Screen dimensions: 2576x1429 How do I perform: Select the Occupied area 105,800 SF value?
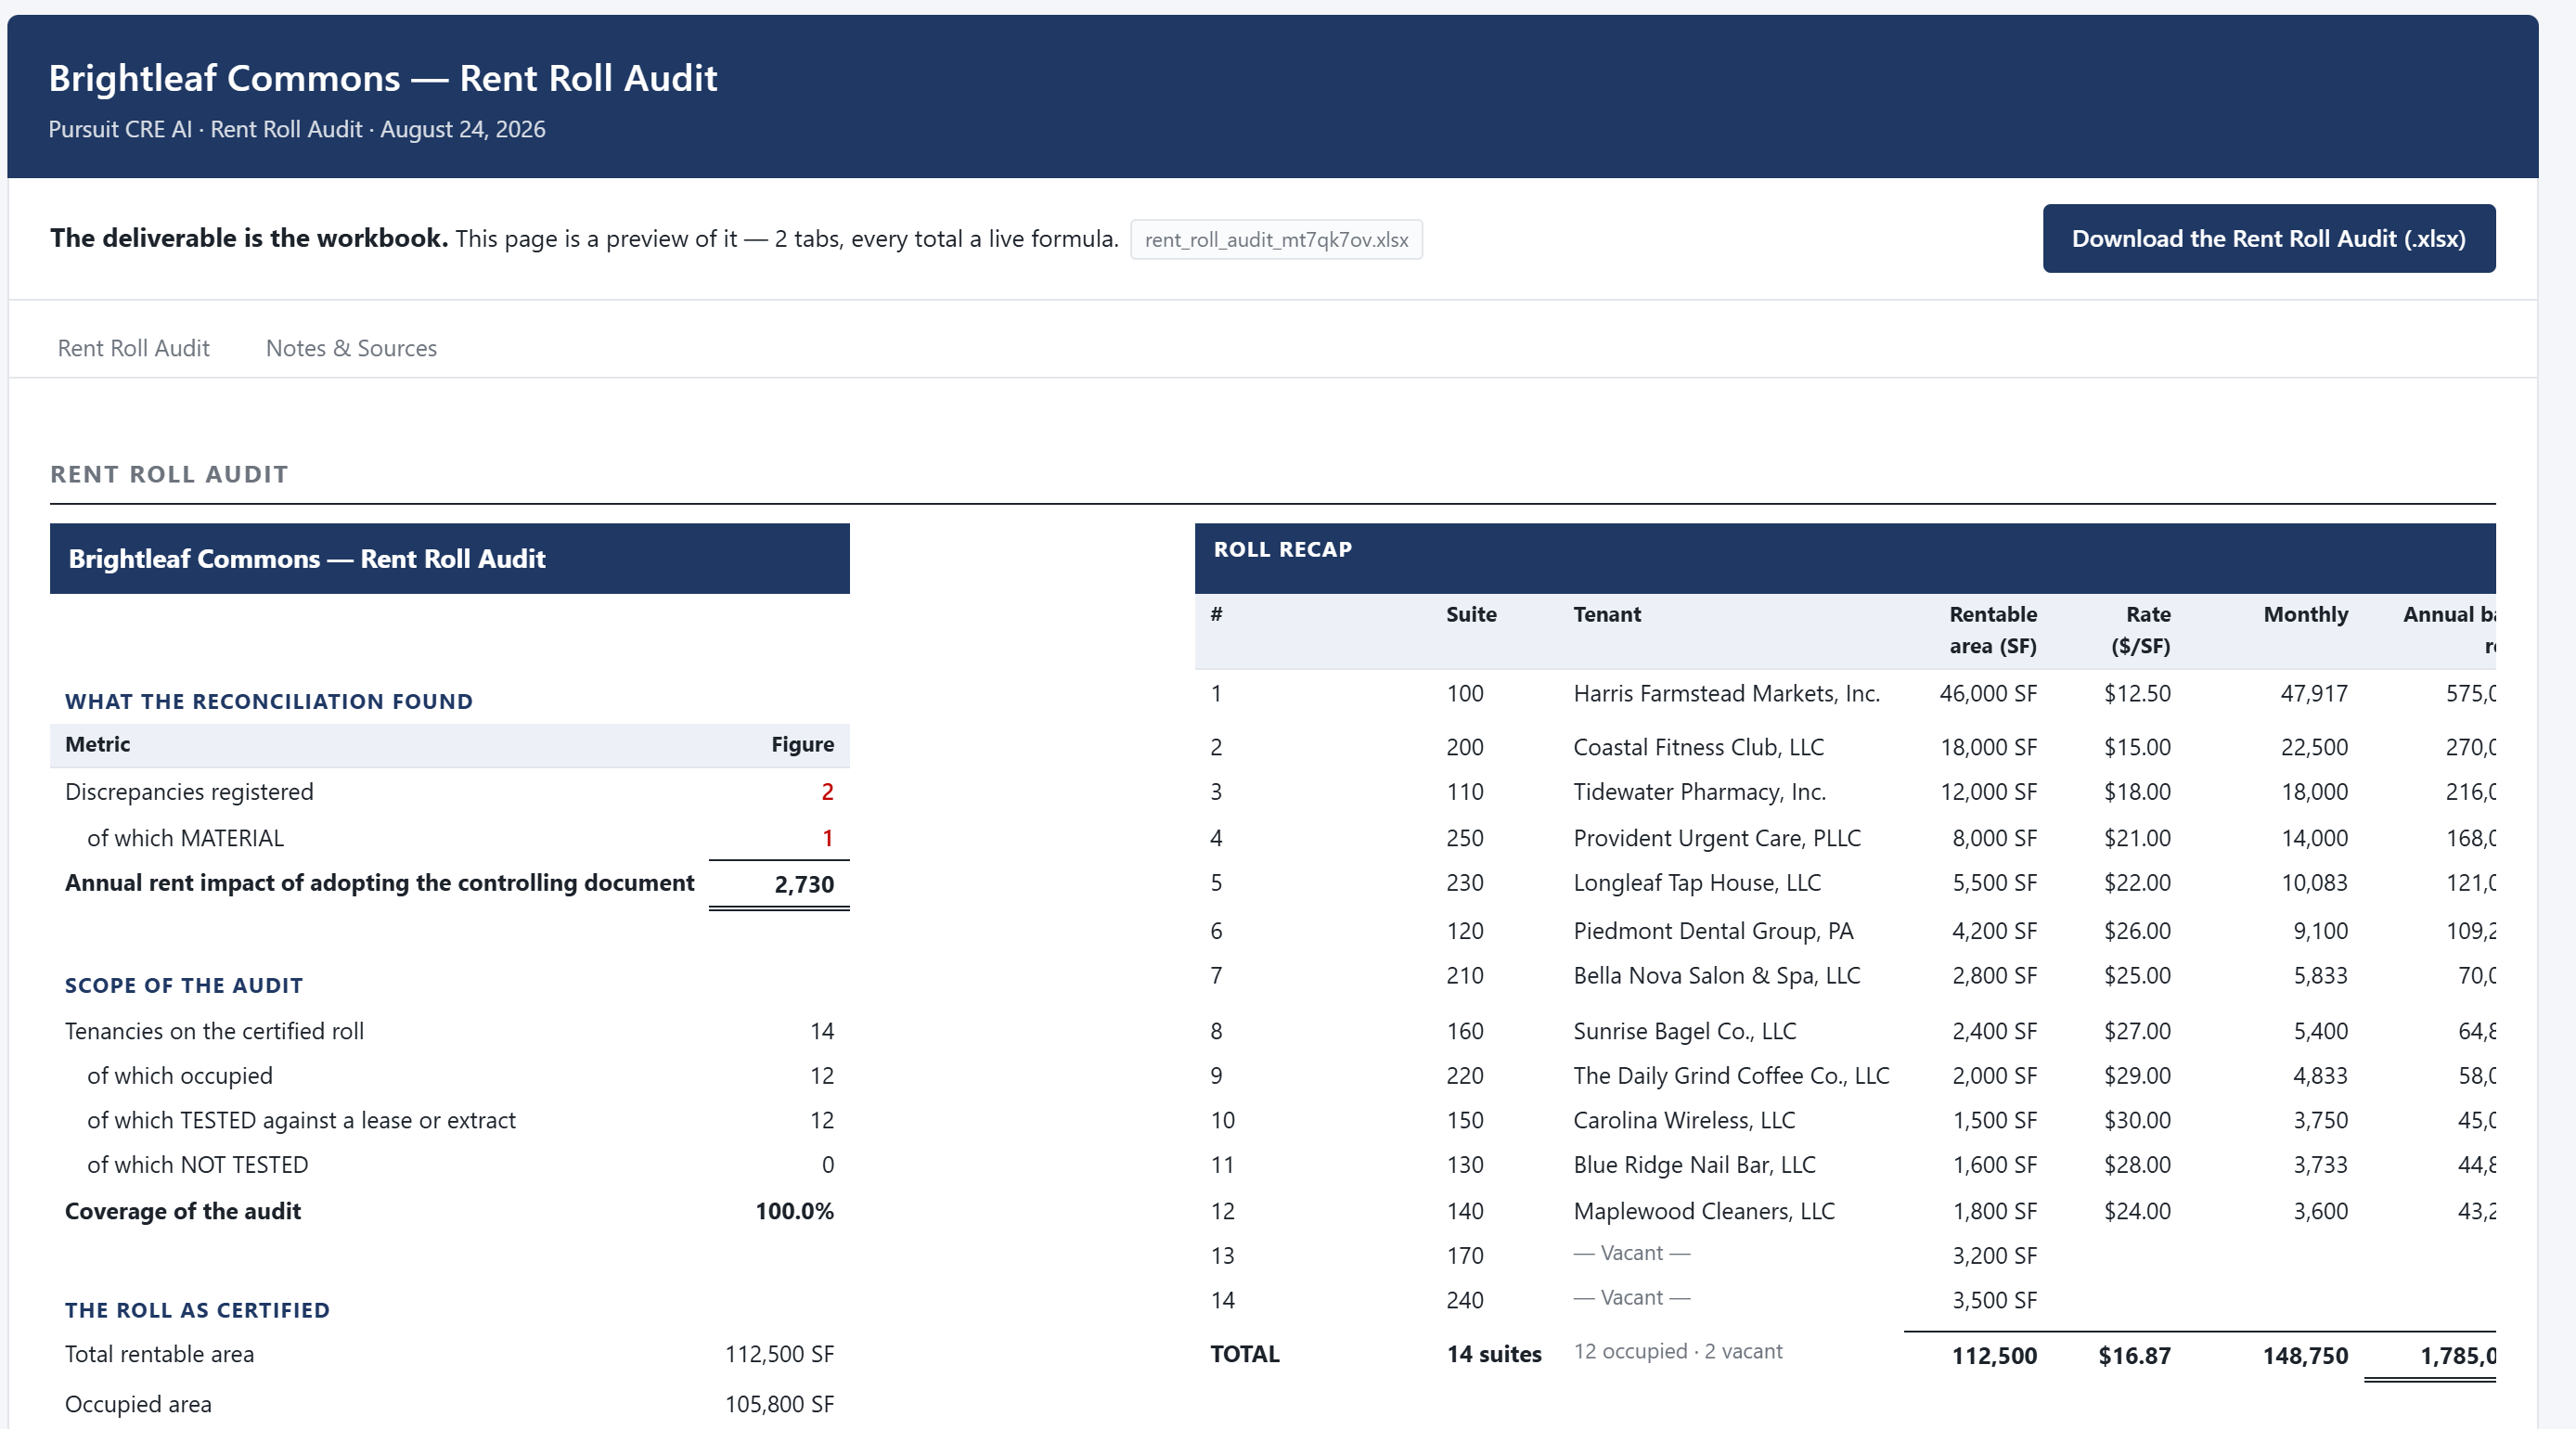tap(779, 1404)
